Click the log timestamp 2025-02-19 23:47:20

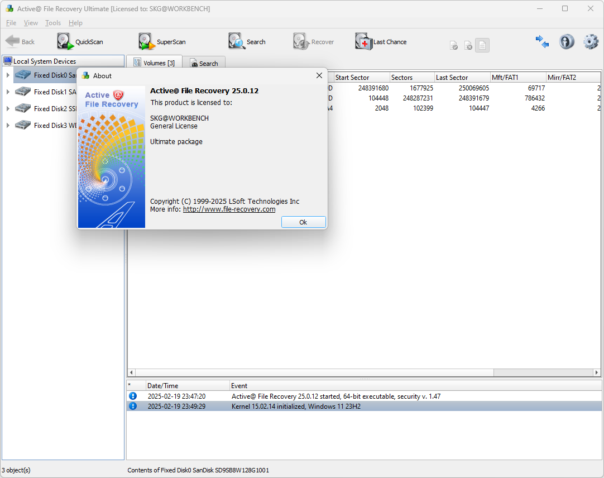click(177, 396)
